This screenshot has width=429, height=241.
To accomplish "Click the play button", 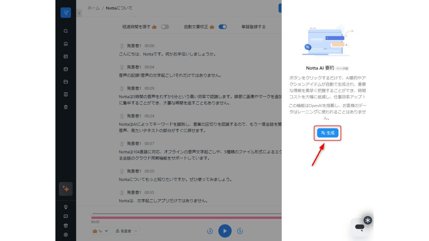I will (x=225, y=231).
